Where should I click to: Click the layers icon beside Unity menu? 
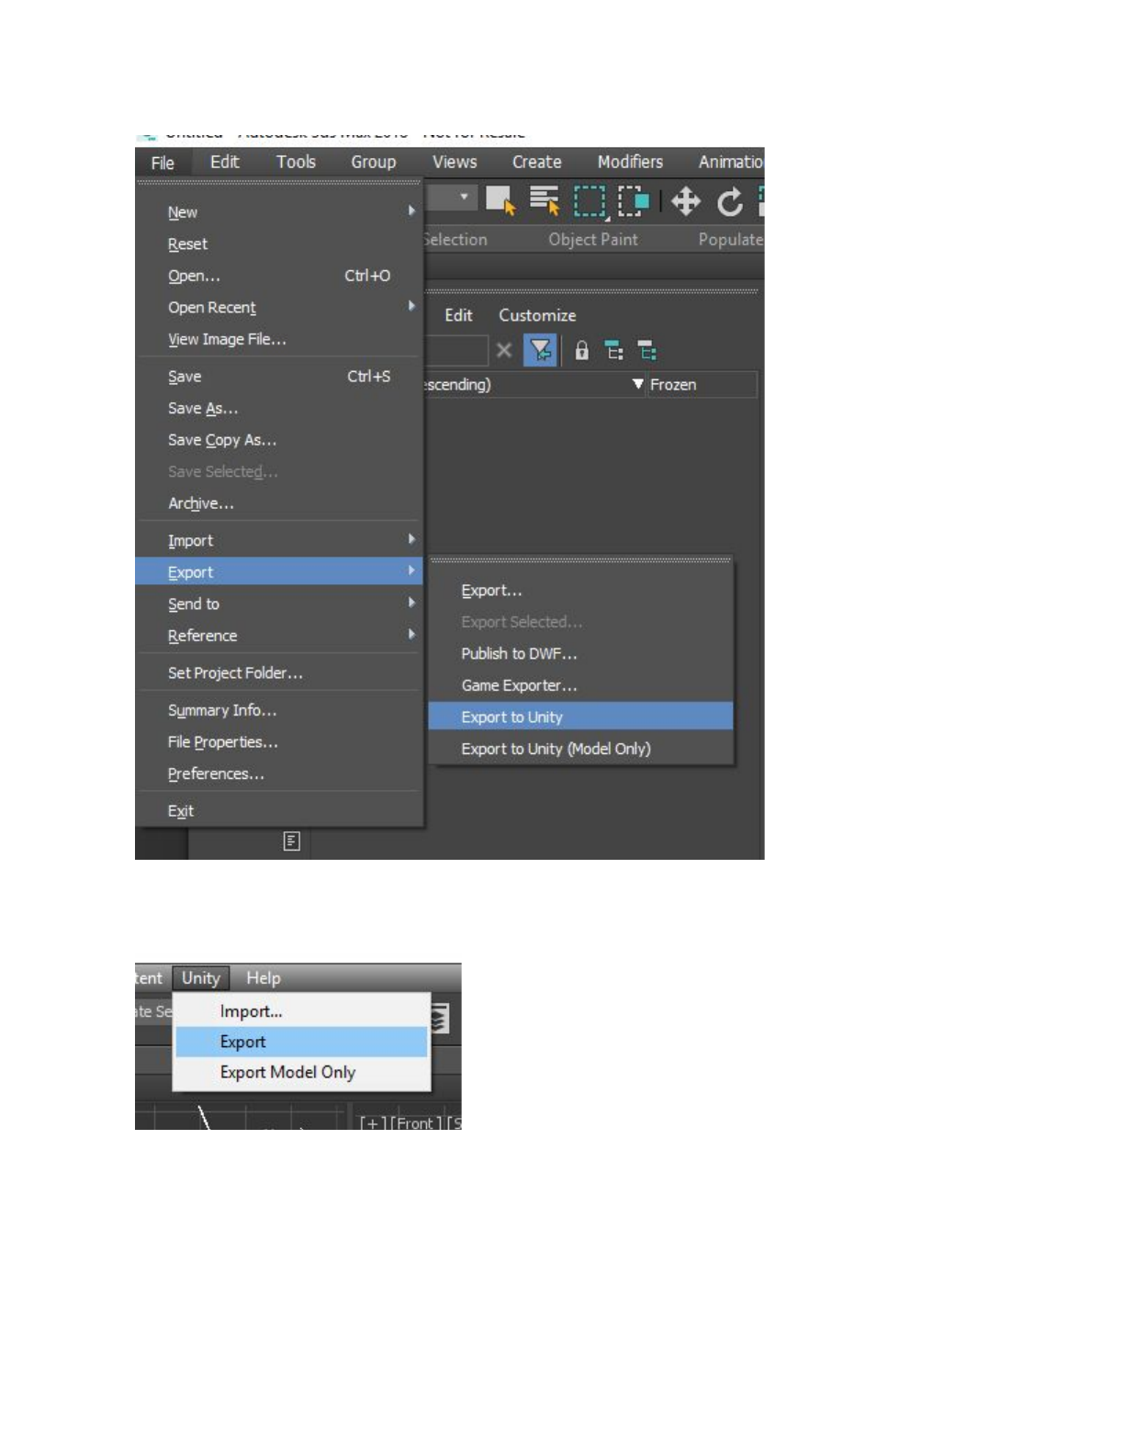click(440, 1019)
